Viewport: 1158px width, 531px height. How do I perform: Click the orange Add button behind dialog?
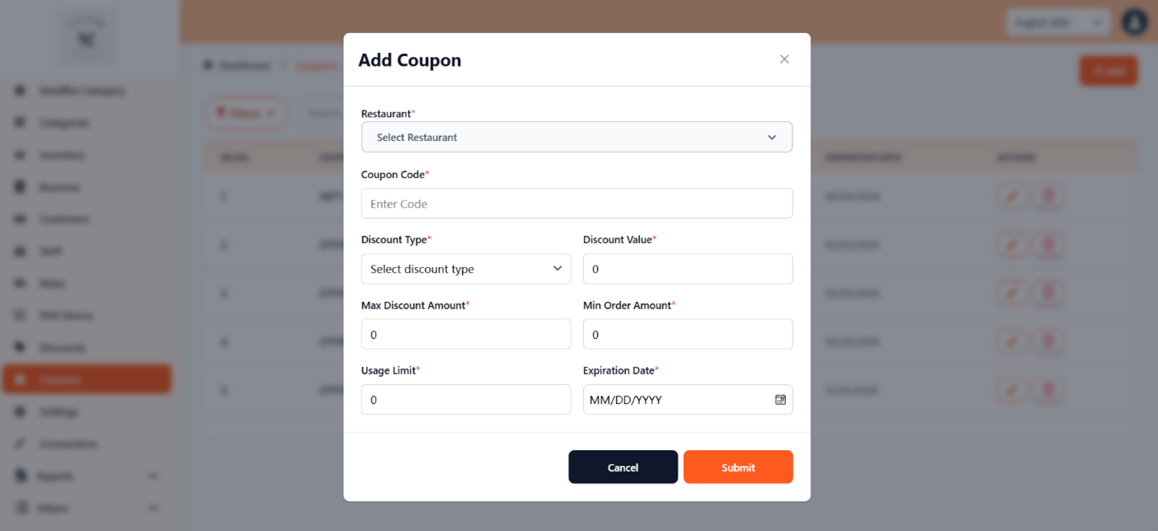1108,72
